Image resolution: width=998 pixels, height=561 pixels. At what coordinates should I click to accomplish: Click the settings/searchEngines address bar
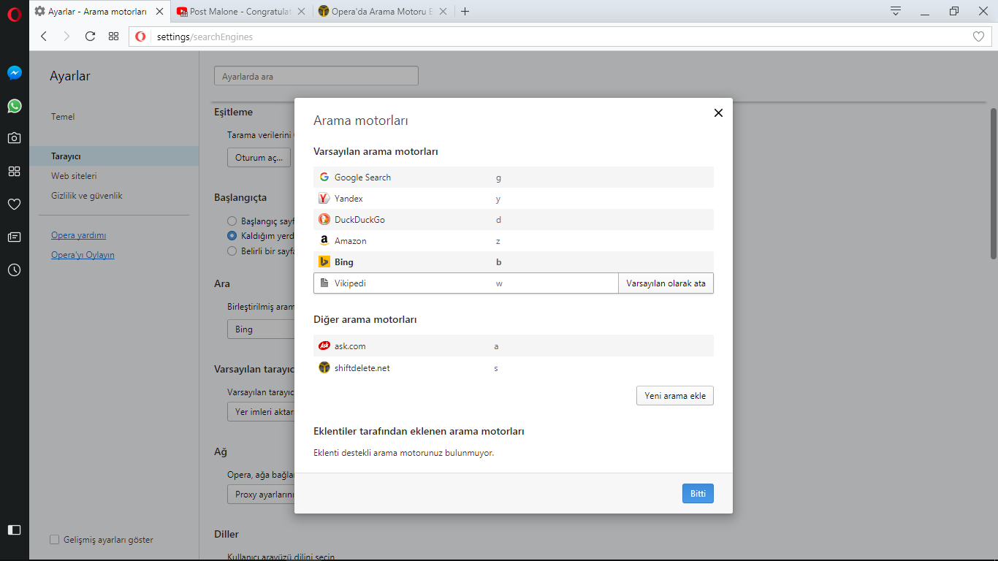click(x=559, y=37)
